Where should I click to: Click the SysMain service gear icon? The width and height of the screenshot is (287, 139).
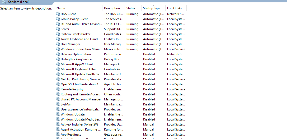point(58,104)
